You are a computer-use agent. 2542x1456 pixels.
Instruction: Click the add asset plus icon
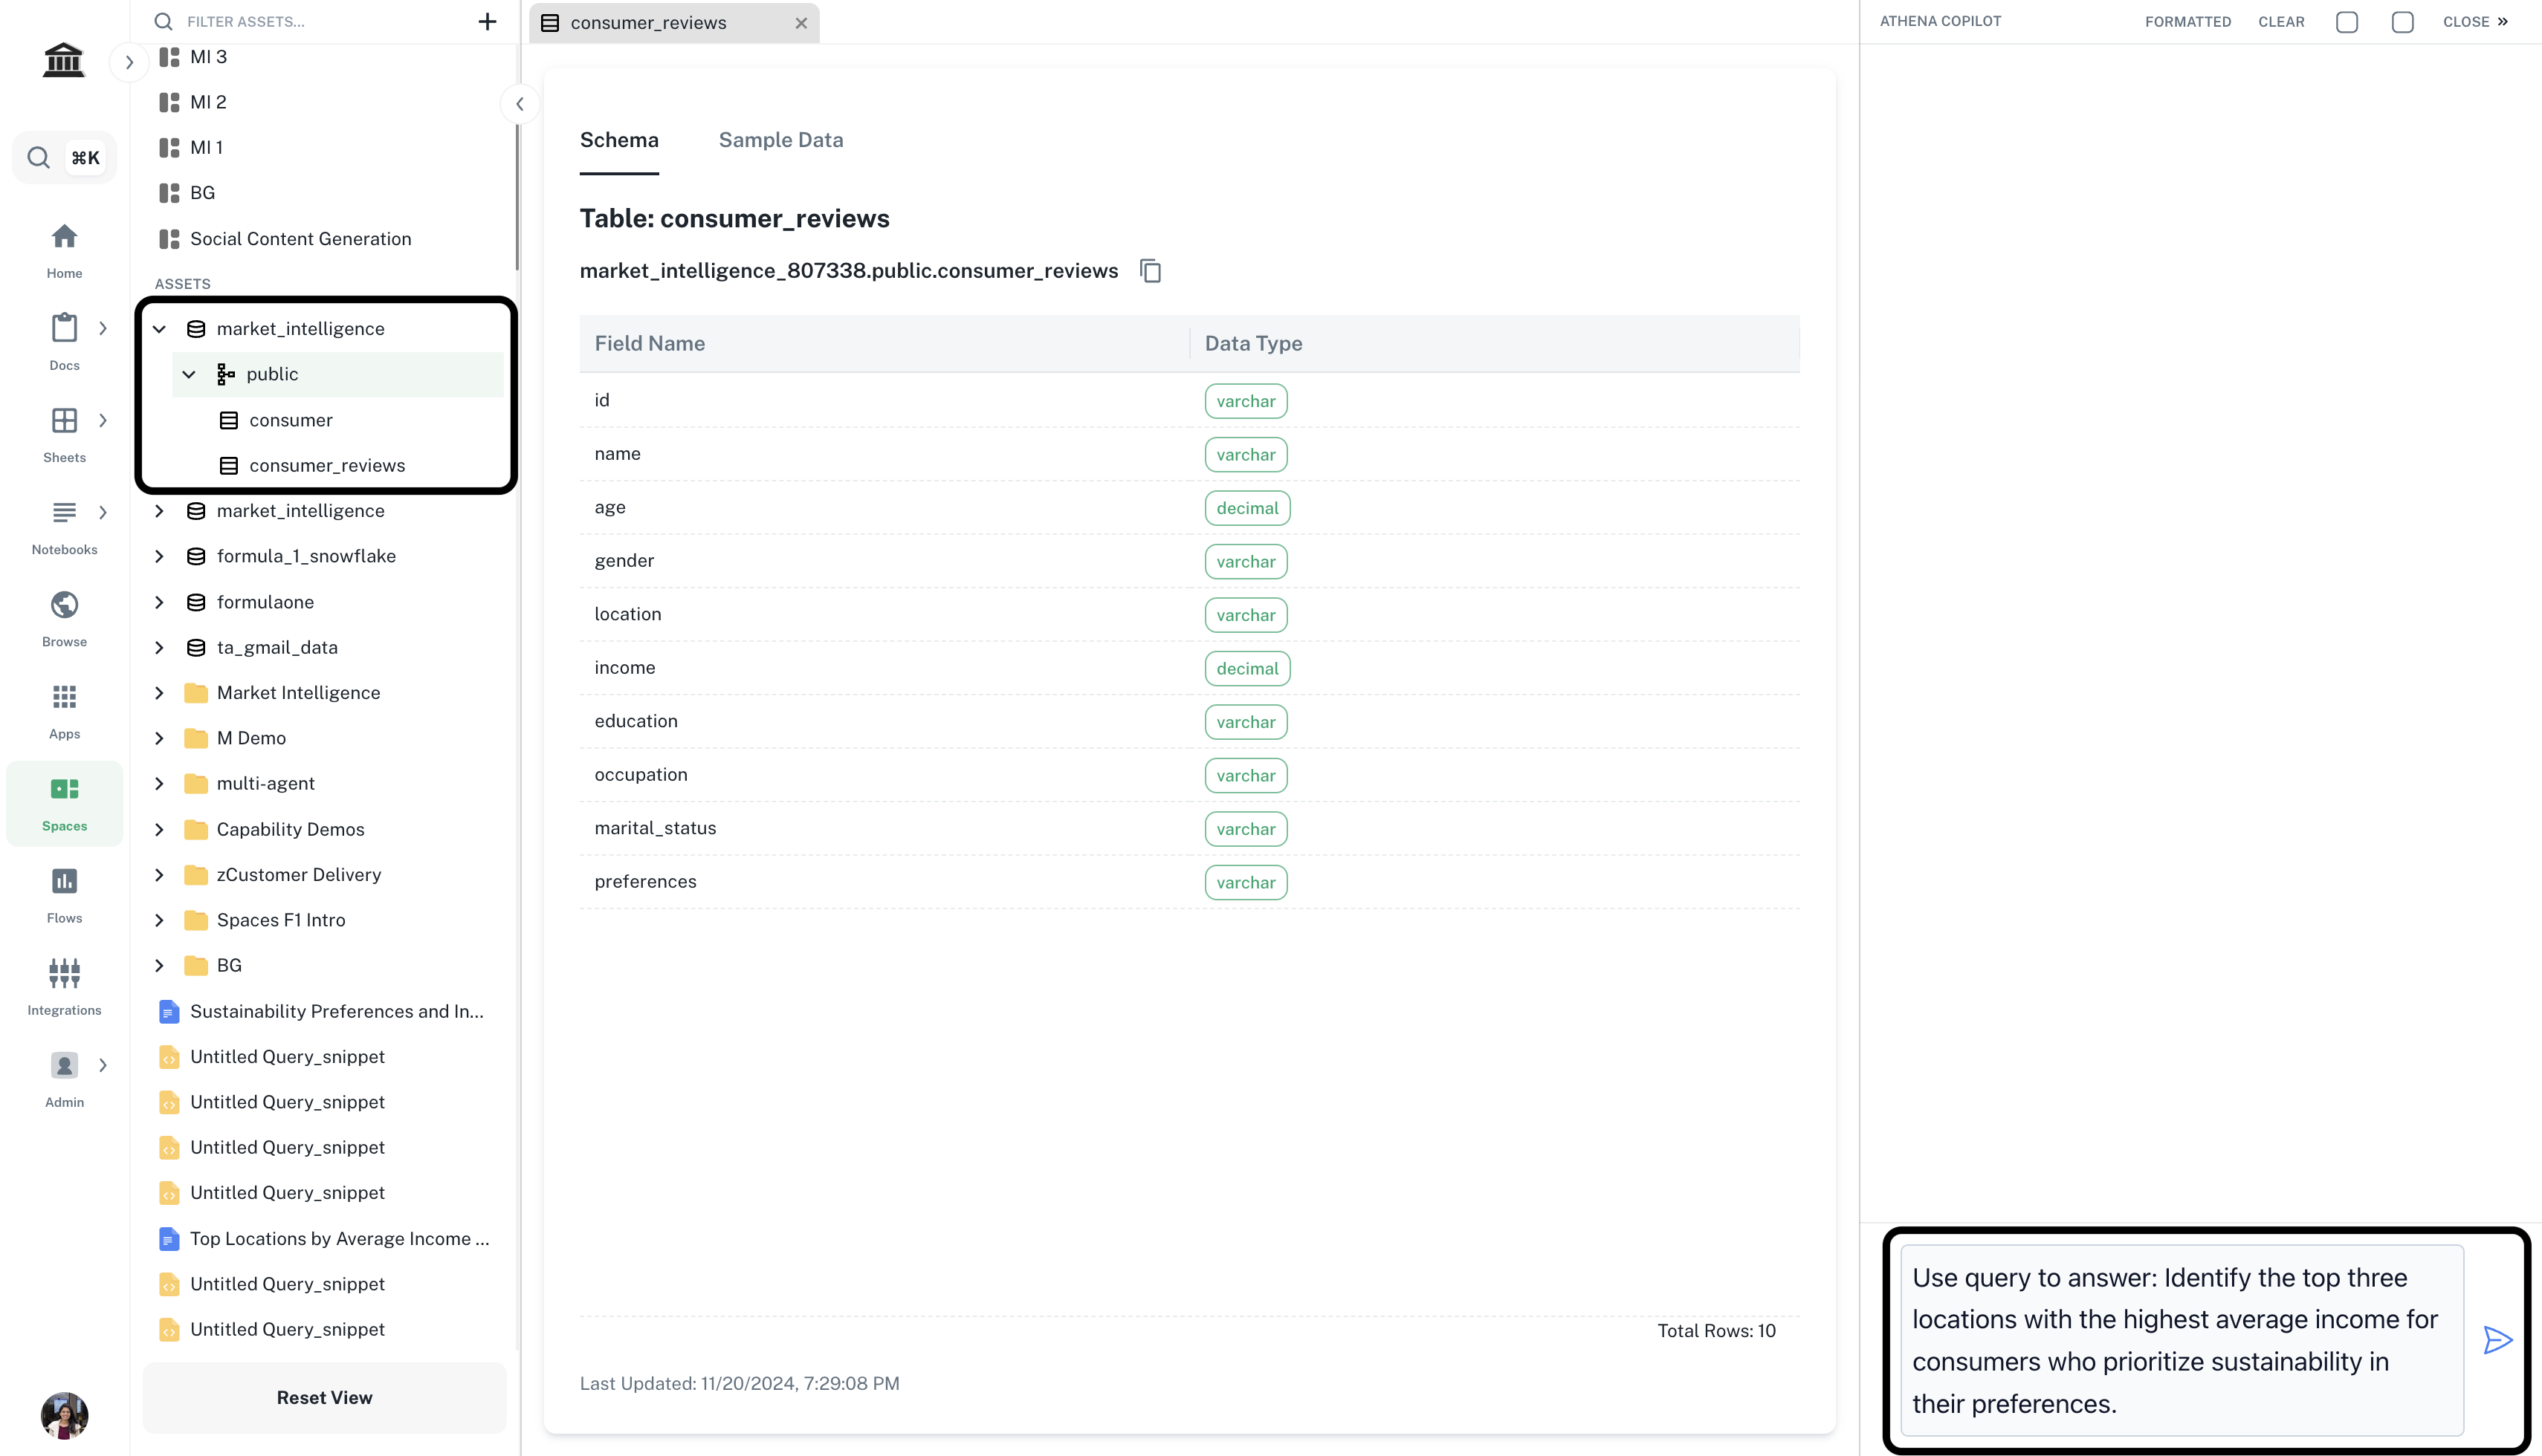coord(487,21)
